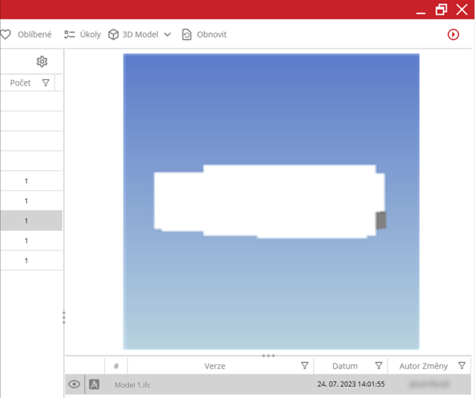Grab the horizontal splitter dots below viewer

(269, 356)
